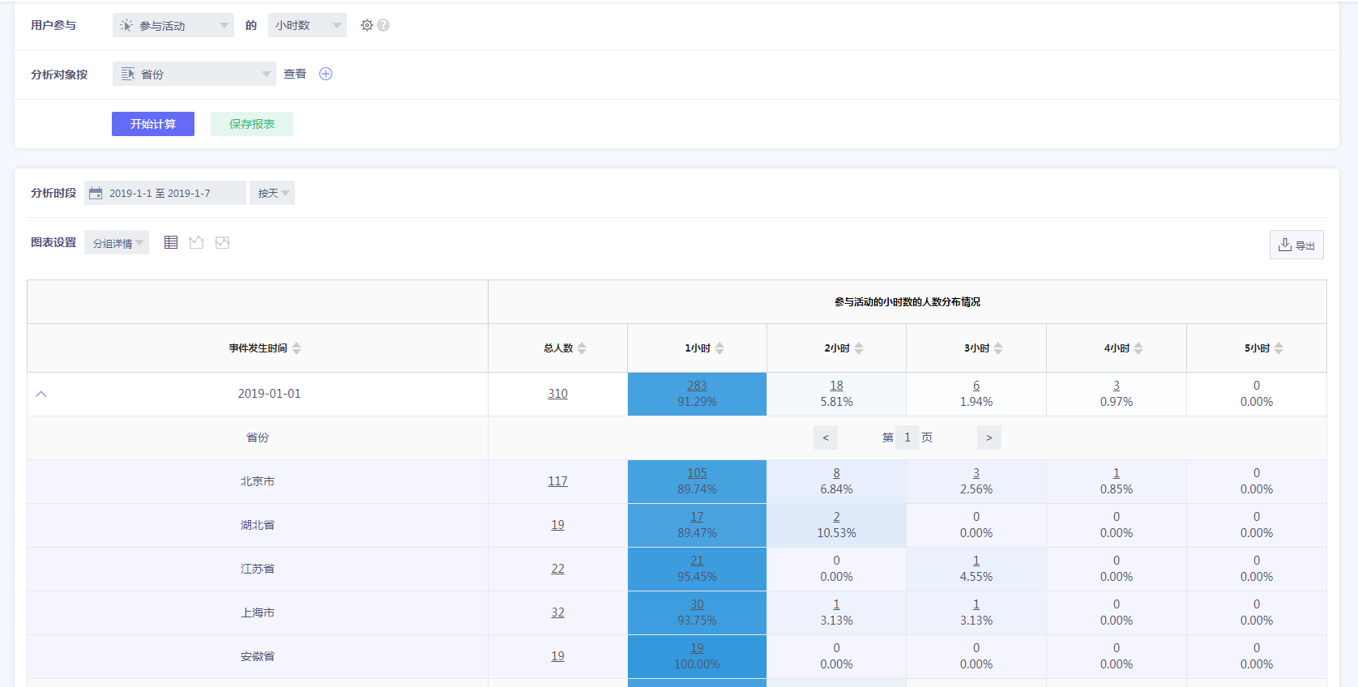1358x687 pixels.
Task: Open total count 310 user list link
Action: click(x=557, y=394)
